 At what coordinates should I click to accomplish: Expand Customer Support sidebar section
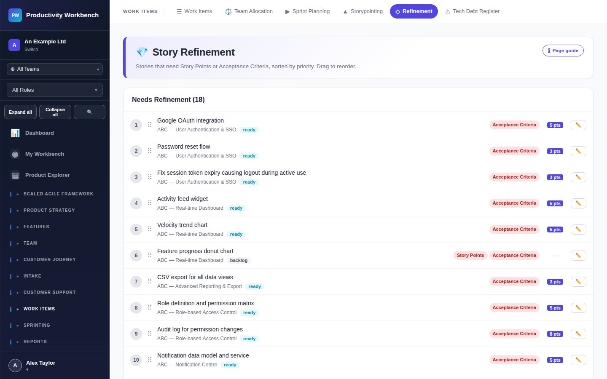(55, 293)
